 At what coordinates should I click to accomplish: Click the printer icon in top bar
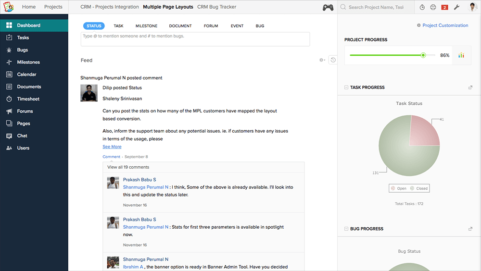coord(433,7)
